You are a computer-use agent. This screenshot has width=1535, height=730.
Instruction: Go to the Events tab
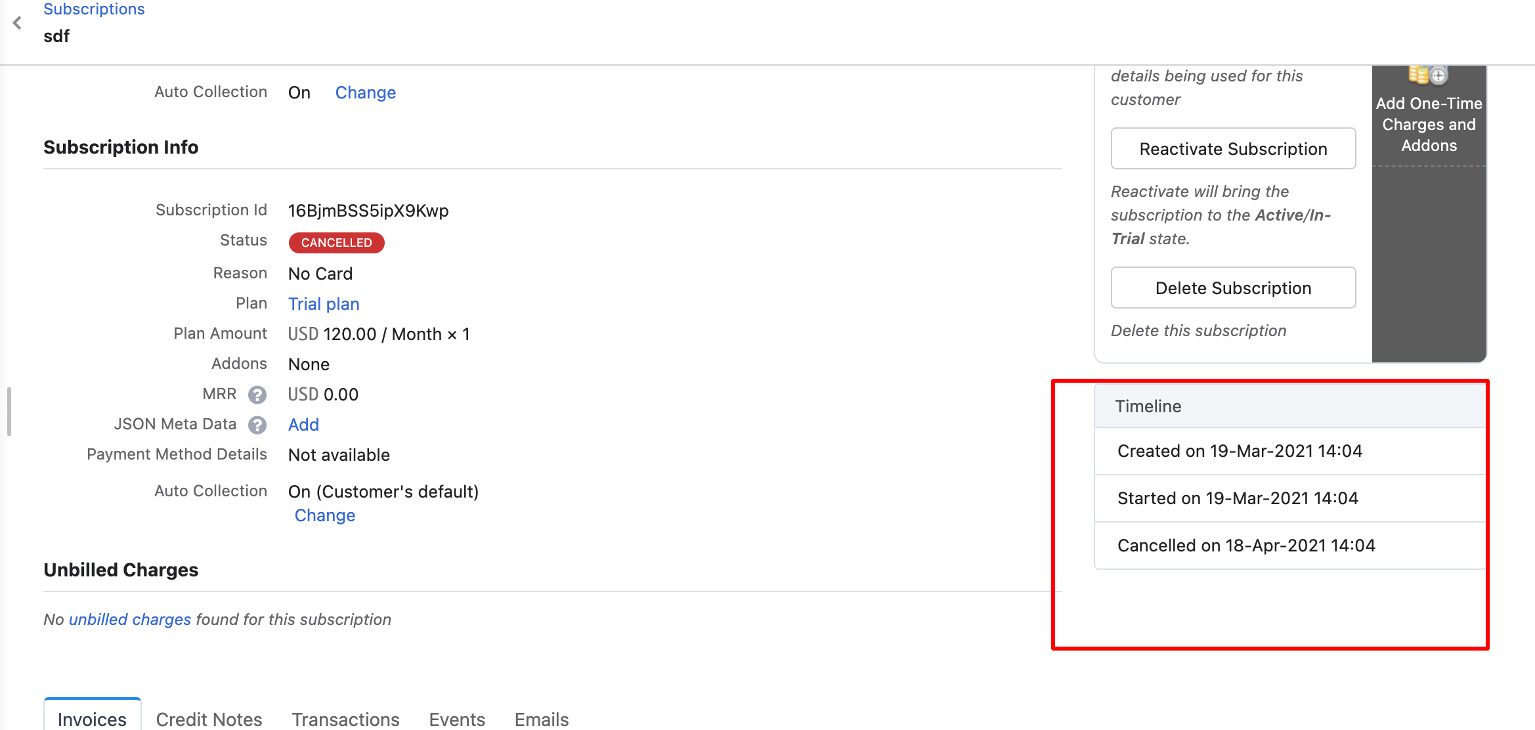pos(457,719)
